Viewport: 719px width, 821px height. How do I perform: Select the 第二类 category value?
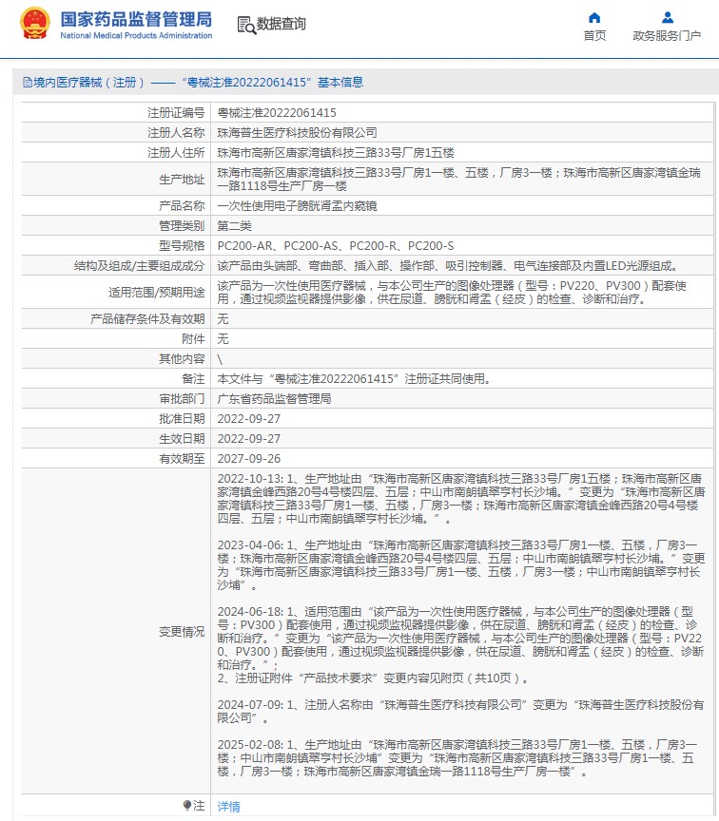click(x=234, y=225)
